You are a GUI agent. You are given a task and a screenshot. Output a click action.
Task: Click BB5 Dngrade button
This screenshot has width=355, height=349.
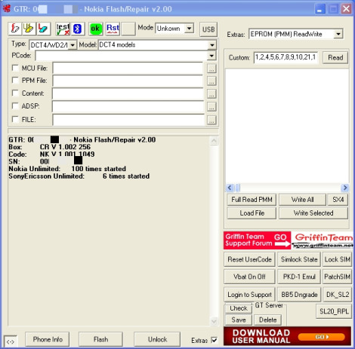299,295
